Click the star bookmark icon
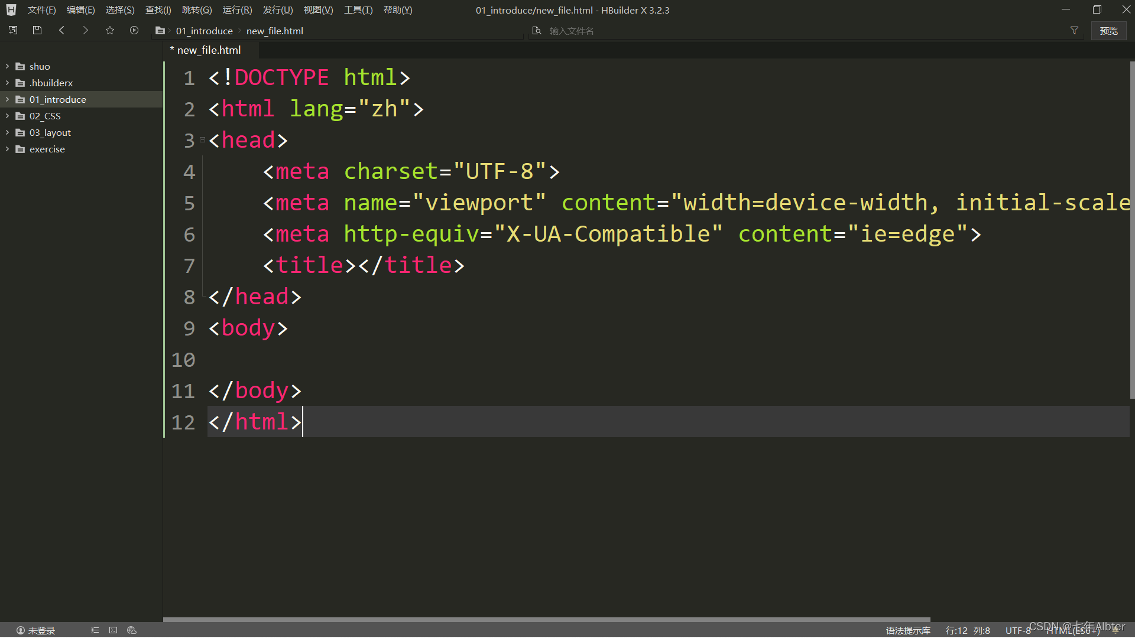Viewport: 1135px width, 638px height. [x=110, y=30]
